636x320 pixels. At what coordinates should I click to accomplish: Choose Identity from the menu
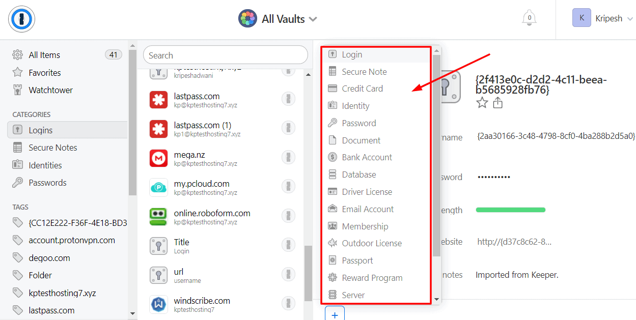pos(377,106)
